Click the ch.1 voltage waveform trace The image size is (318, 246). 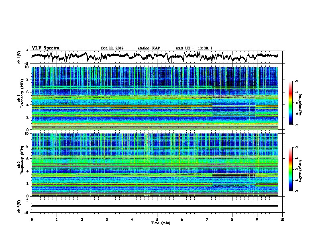pos(155,56)
